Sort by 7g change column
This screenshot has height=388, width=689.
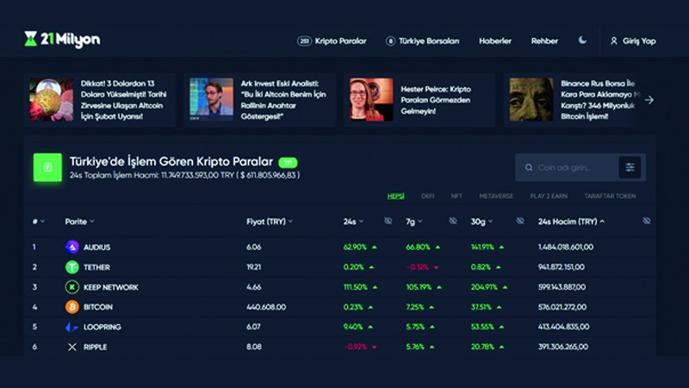tap(414, 222)
